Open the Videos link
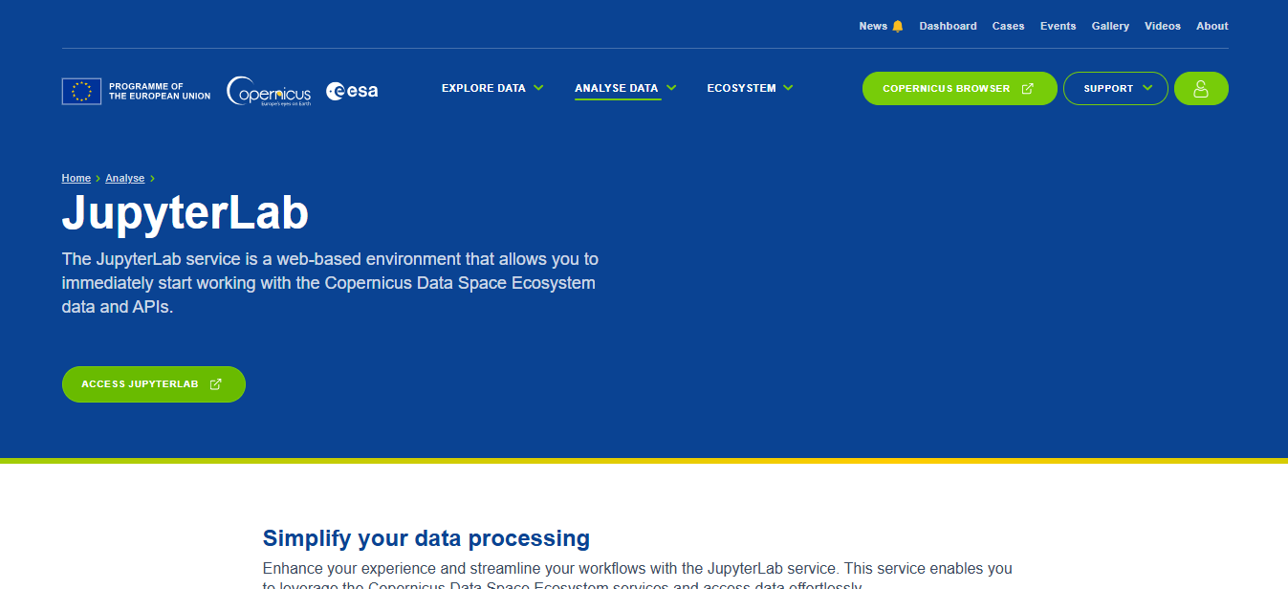Image resolution: width=1288 pixels, height=589 pixels. 1163,26
